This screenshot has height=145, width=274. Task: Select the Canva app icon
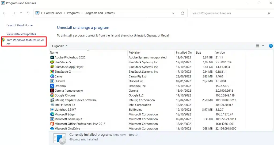[52, 76]
